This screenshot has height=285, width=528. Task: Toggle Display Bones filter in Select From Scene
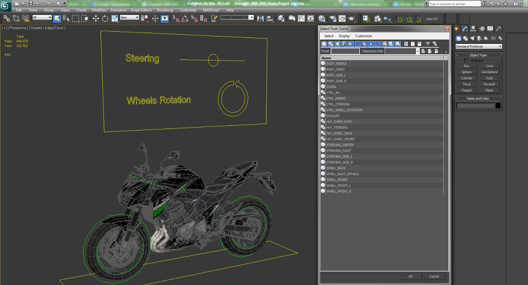click(x=377, y=44)
